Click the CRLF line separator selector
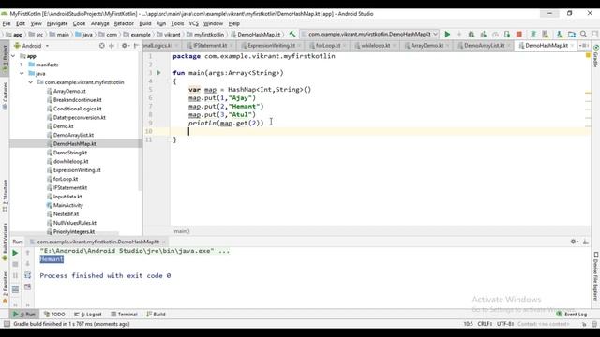The image size is (600, 337). (x=485, y=324)
